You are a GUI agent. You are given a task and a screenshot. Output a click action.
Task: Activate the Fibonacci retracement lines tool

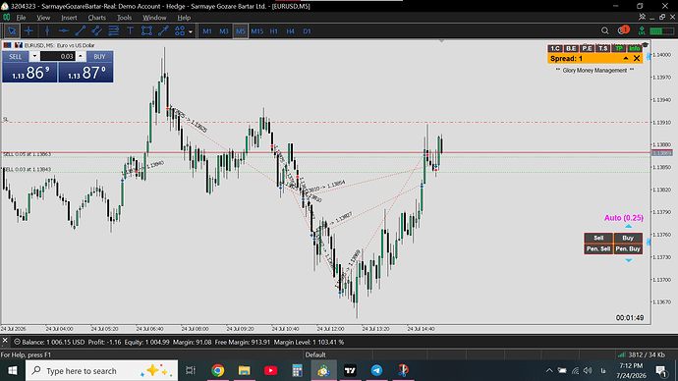(x=113, y=31)
